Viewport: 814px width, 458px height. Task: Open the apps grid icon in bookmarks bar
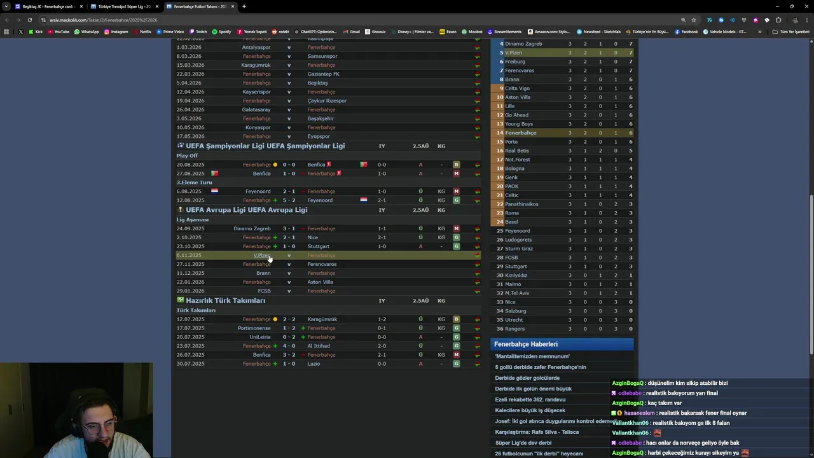coord(6,32)
